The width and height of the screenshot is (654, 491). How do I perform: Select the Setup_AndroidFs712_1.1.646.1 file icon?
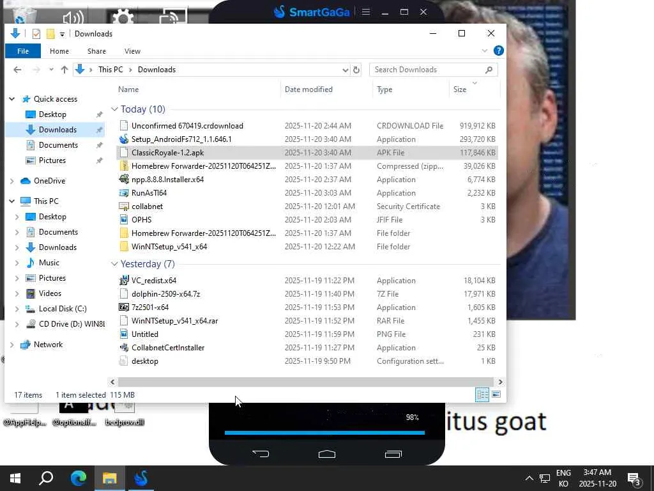124,139
